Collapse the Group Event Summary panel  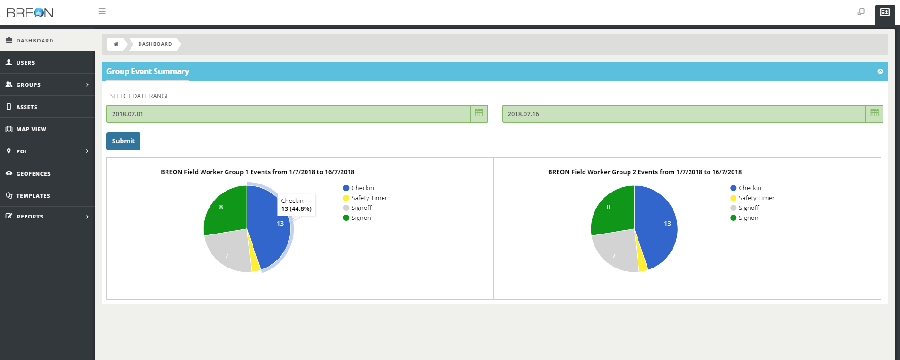[880, 71]
